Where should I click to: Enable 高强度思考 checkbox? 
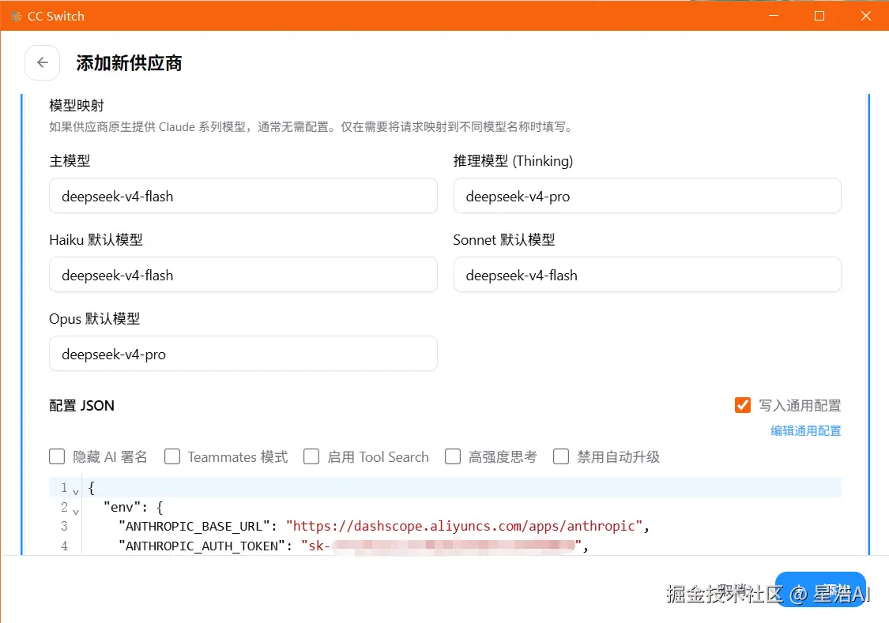[x=453, y=456]
